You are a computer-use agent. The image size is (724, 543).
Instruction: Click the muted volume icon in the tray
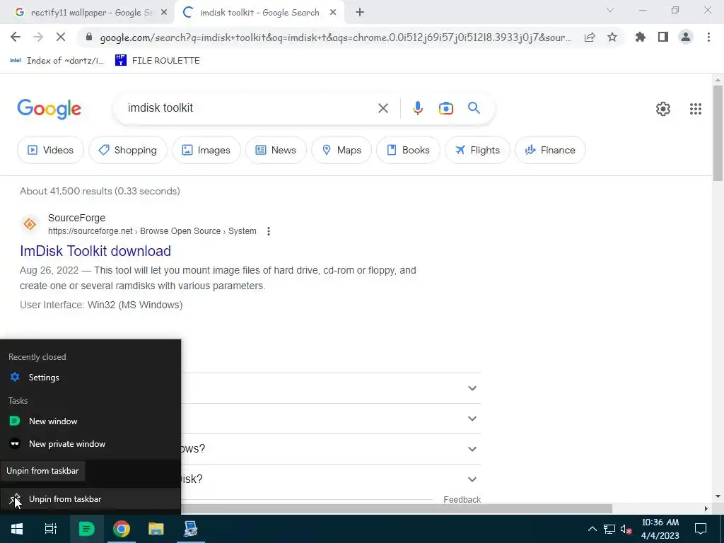[x=626, y=529]
